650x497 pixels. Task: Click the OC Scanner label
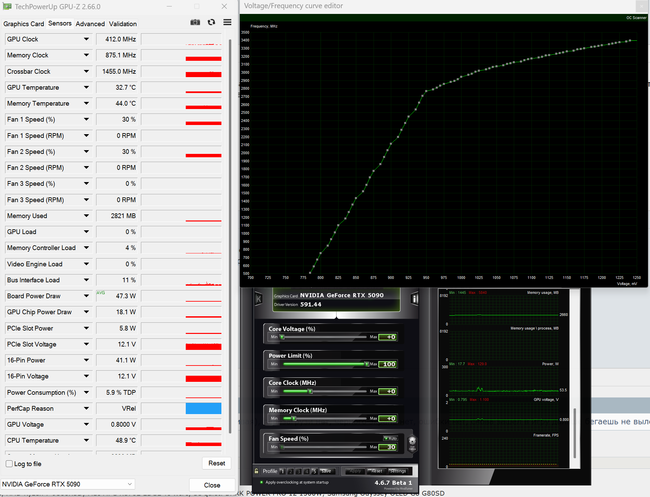tap(636, 18)
